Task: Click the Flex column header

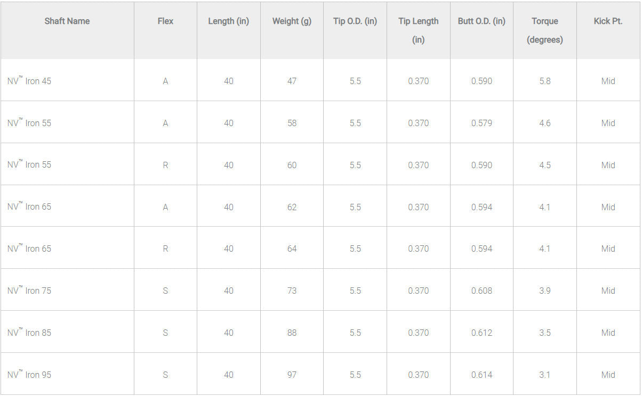Action: (x=165, y=21)
